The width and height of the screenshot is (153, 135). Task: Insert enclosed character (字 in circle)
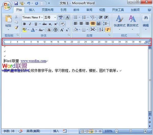(55, 30)
